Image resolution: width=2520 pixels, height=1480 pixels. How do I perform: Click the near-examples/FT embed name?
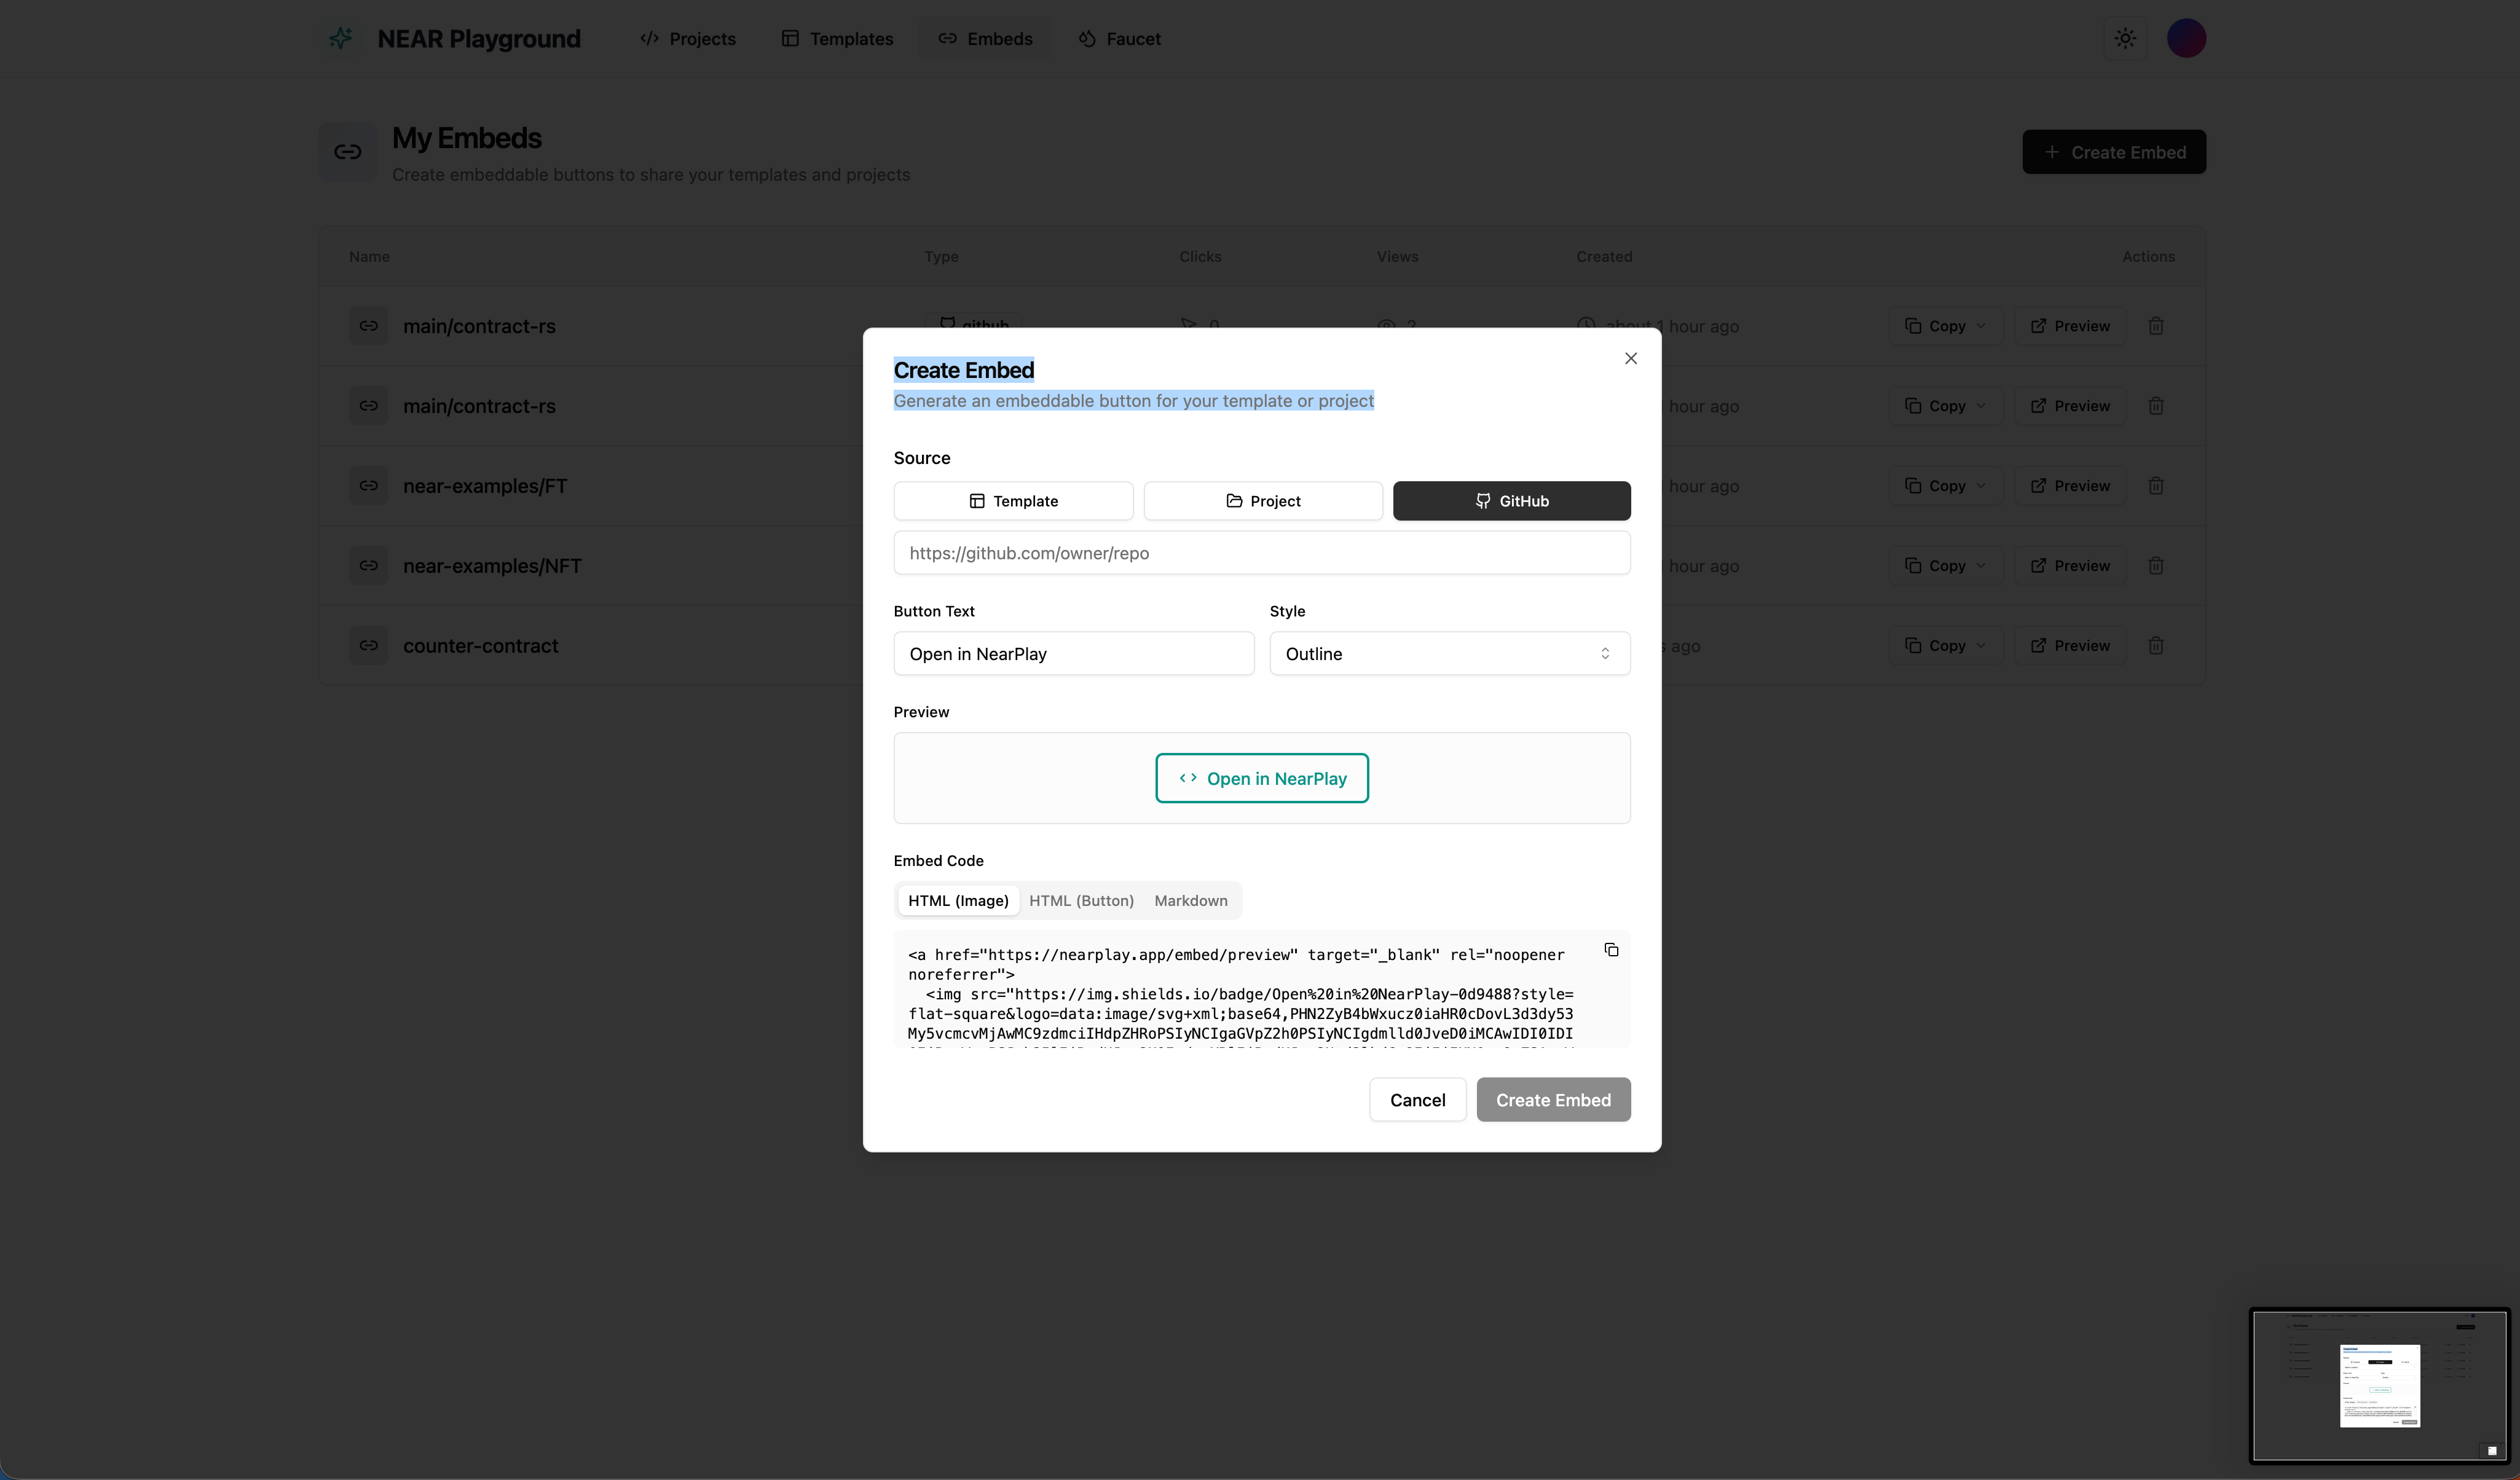pos(485,486)
